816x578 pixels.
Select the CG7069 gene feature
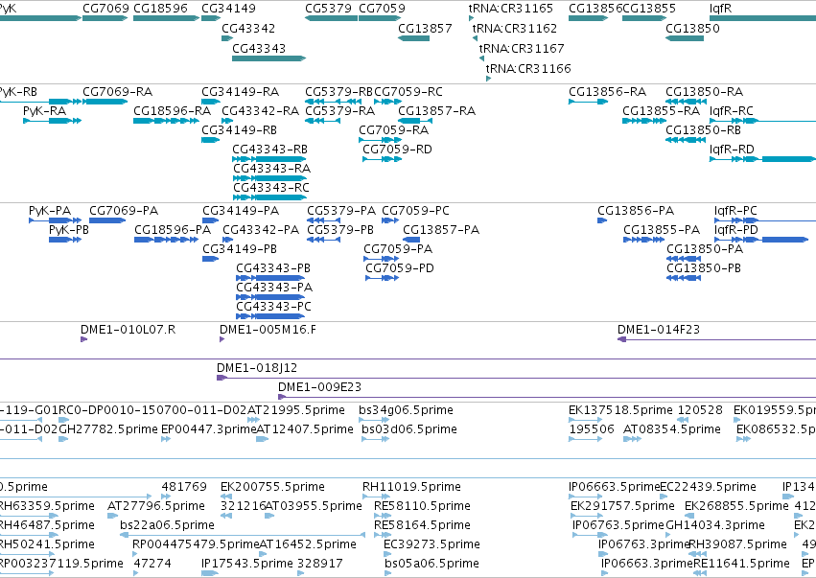[105, 18]
